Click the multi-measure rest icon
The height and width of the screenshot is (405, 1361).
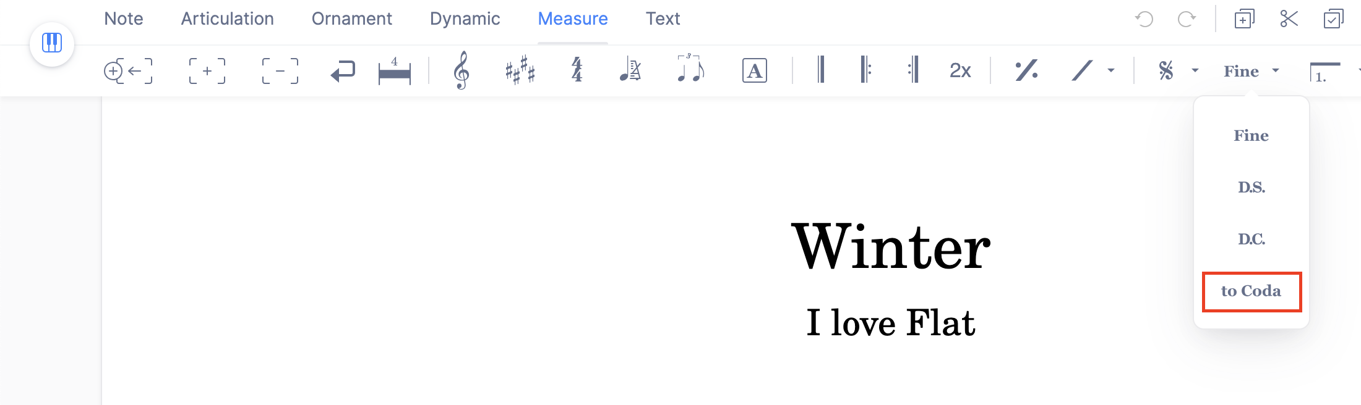pos(394,71)
